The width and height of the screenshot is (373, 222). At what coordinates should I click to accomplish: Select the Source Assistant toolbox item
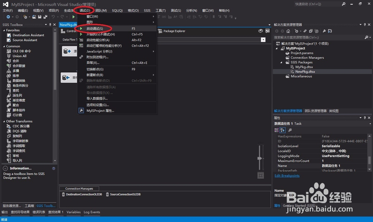(x=25, y=40)
